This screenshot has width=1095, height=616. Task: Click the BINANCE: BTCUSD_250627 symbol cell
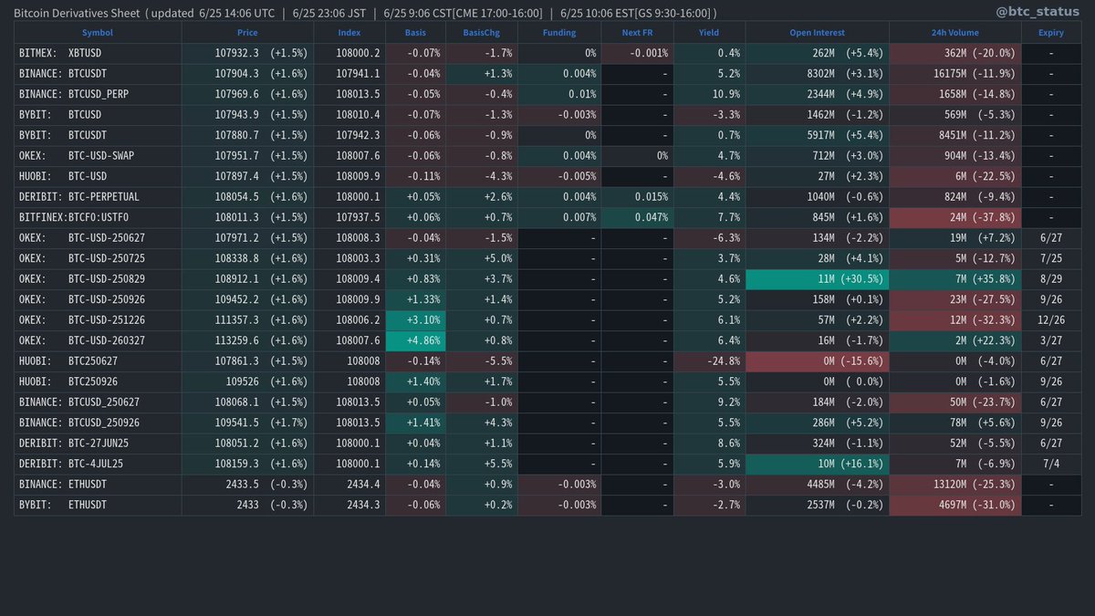coord(98,402)
